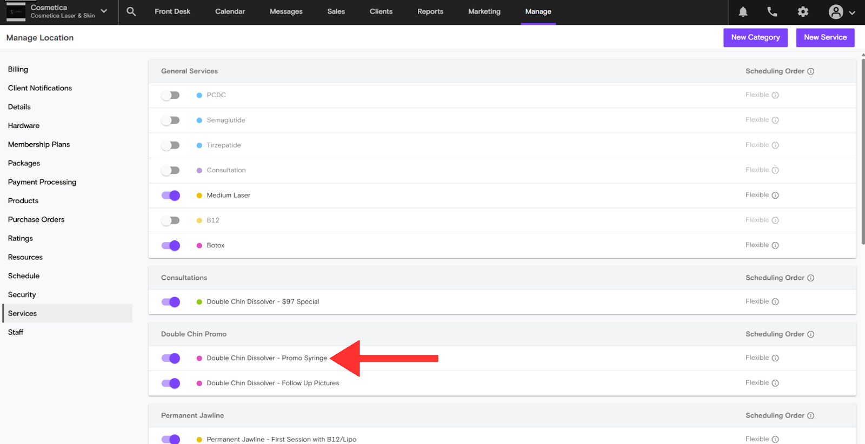Image resolution: width=865 pixels, height=444 pixels.
Task: Show Permanent Jawline Scheduling Order info icon
Action: pos(811,416)
